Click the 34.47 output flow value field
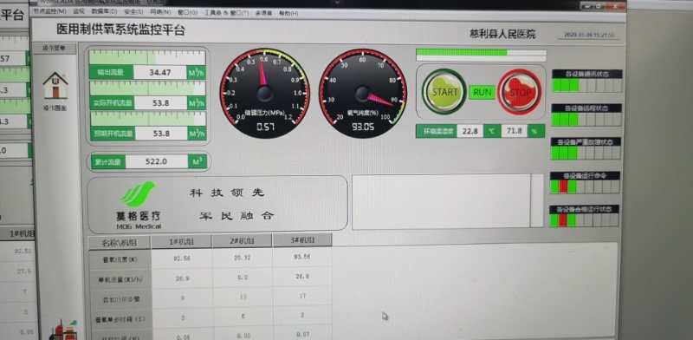 160,72
